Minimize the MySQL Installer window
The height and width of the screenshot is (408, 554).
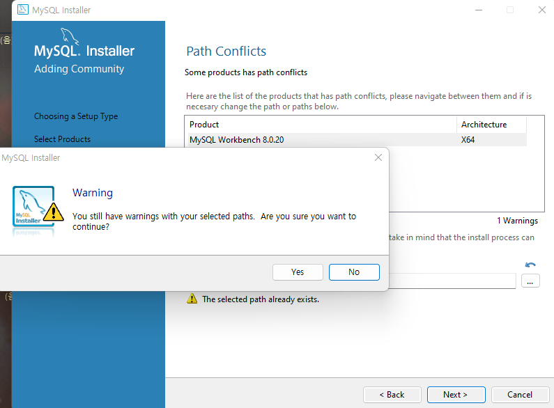click(479, 10)
